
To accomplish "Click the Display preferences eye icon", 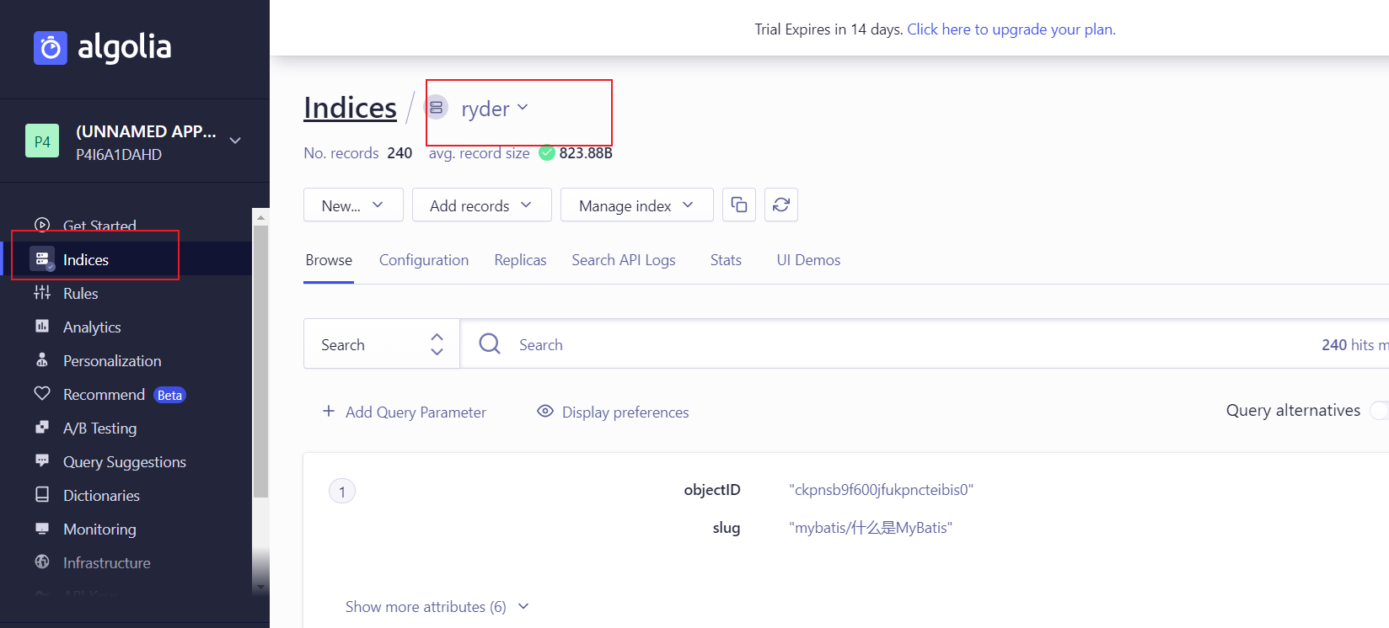I will (x=545, y=411).
